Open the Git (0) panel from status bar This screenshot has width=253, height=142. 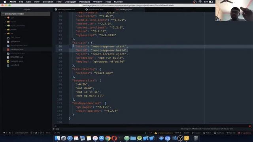point(231,133)
